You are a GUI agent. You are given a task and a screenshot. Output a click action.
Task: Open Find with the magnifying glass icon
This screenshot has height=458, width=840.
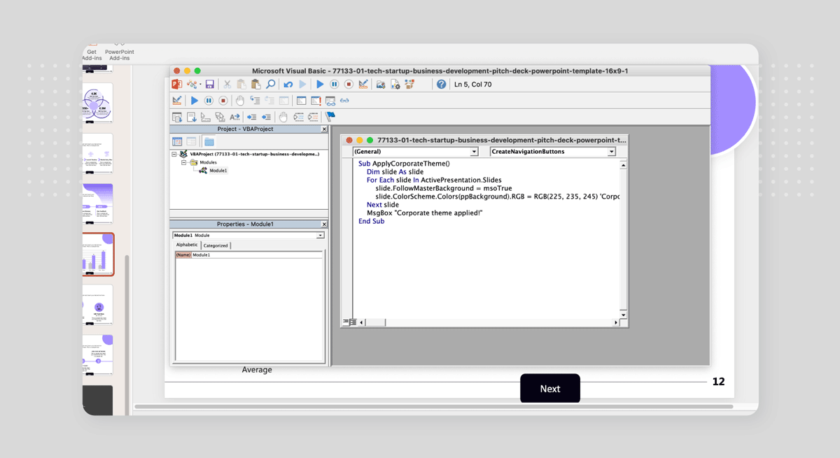(270, 84)
